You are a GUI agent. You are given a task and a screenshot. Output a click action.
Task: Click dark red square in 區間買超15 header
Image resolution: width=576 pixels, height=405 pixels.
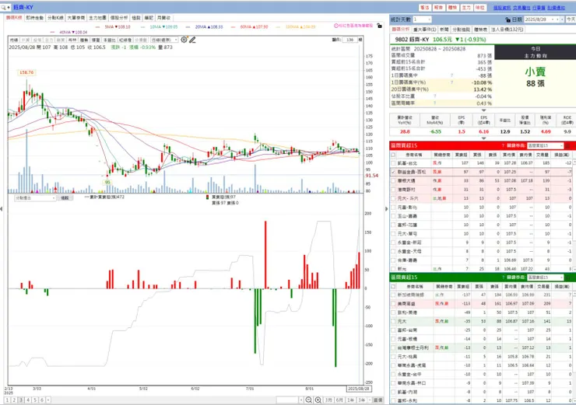click(x=568, y=145)
